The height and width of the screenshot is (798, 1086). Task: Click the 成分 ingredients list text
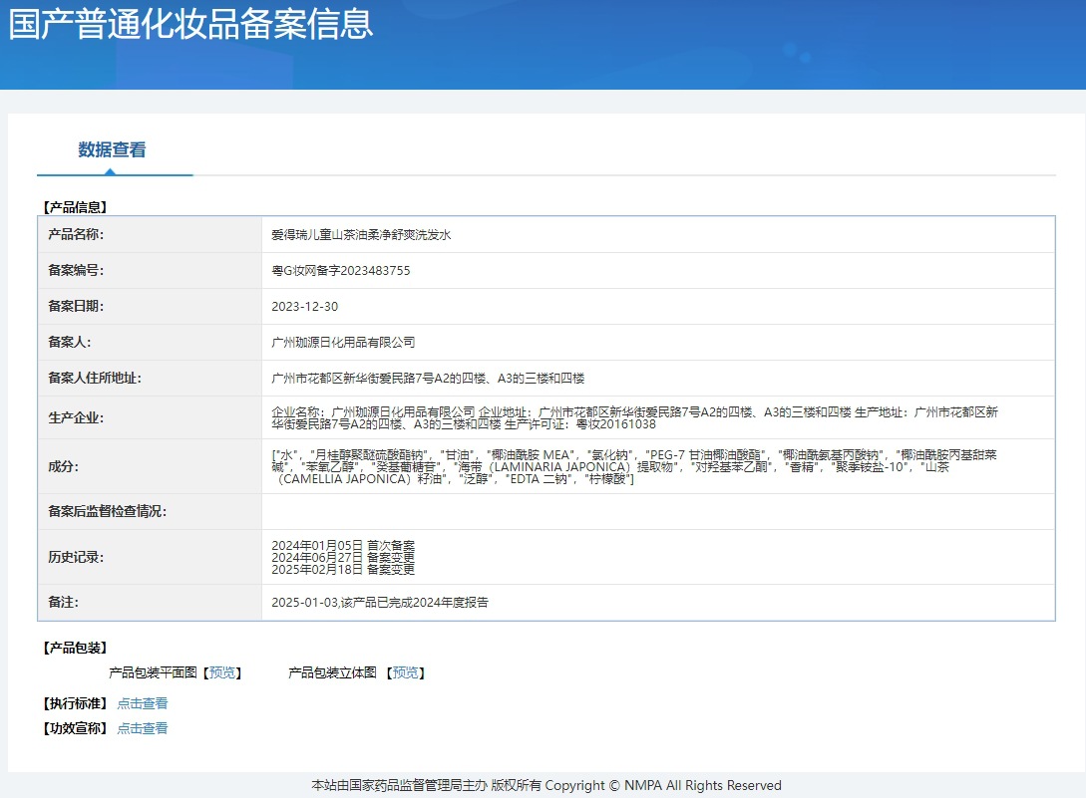(x=633, y=467)
